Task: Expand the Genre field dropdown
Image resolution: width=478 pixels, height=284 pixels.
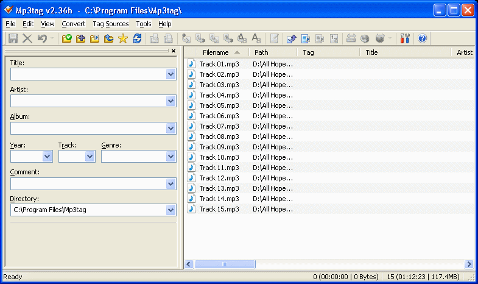Action: click(171, 157)
